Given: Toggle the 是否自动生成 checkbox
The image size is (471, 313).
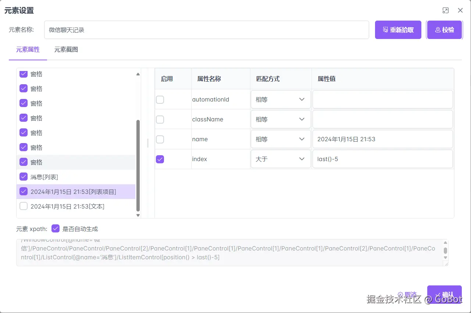Looking at the screenshot, I should 56,228.
